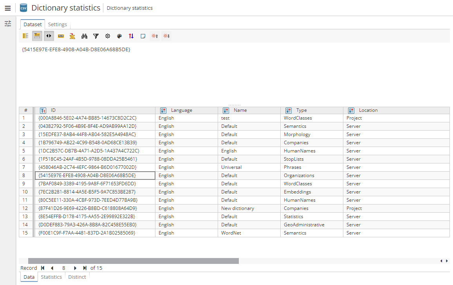
Task: Click the color palette icon
Action: pyautogui.click(x=119, y=36)
